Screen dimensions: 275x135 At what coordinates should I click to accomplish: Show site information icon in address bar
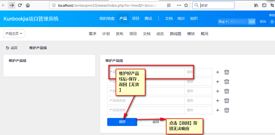point(54,6)
